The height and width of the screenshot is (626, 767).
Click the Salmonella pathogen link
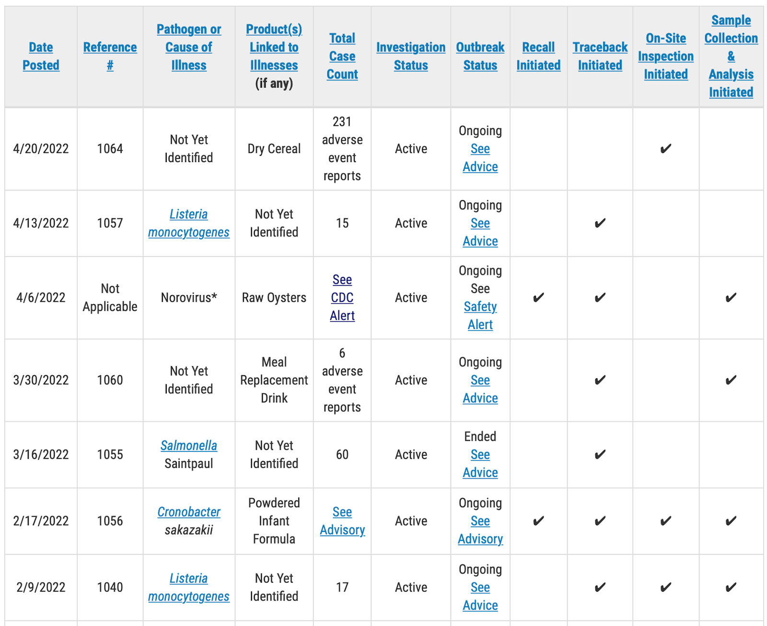point(188,446)
